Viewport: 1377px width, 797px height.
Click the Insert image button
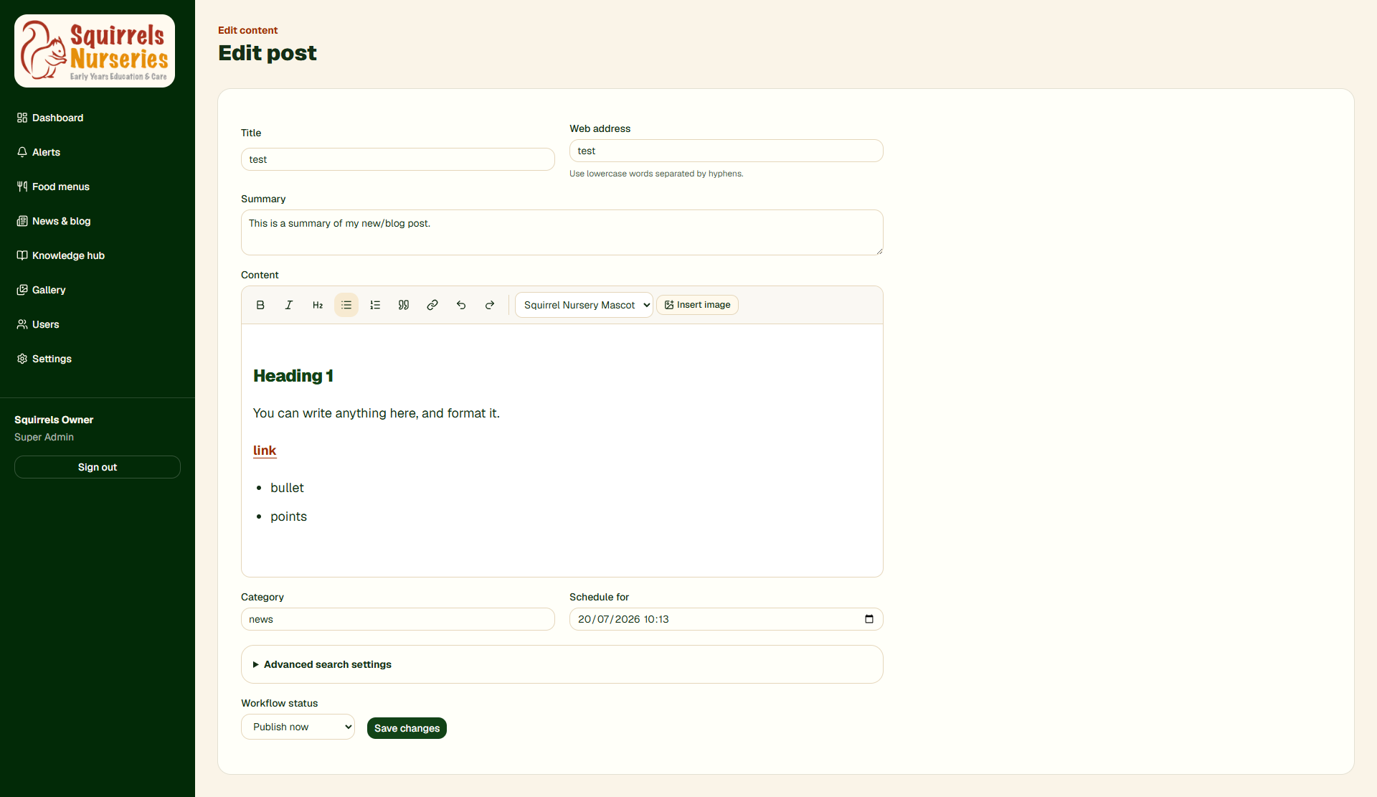(697, 305)
